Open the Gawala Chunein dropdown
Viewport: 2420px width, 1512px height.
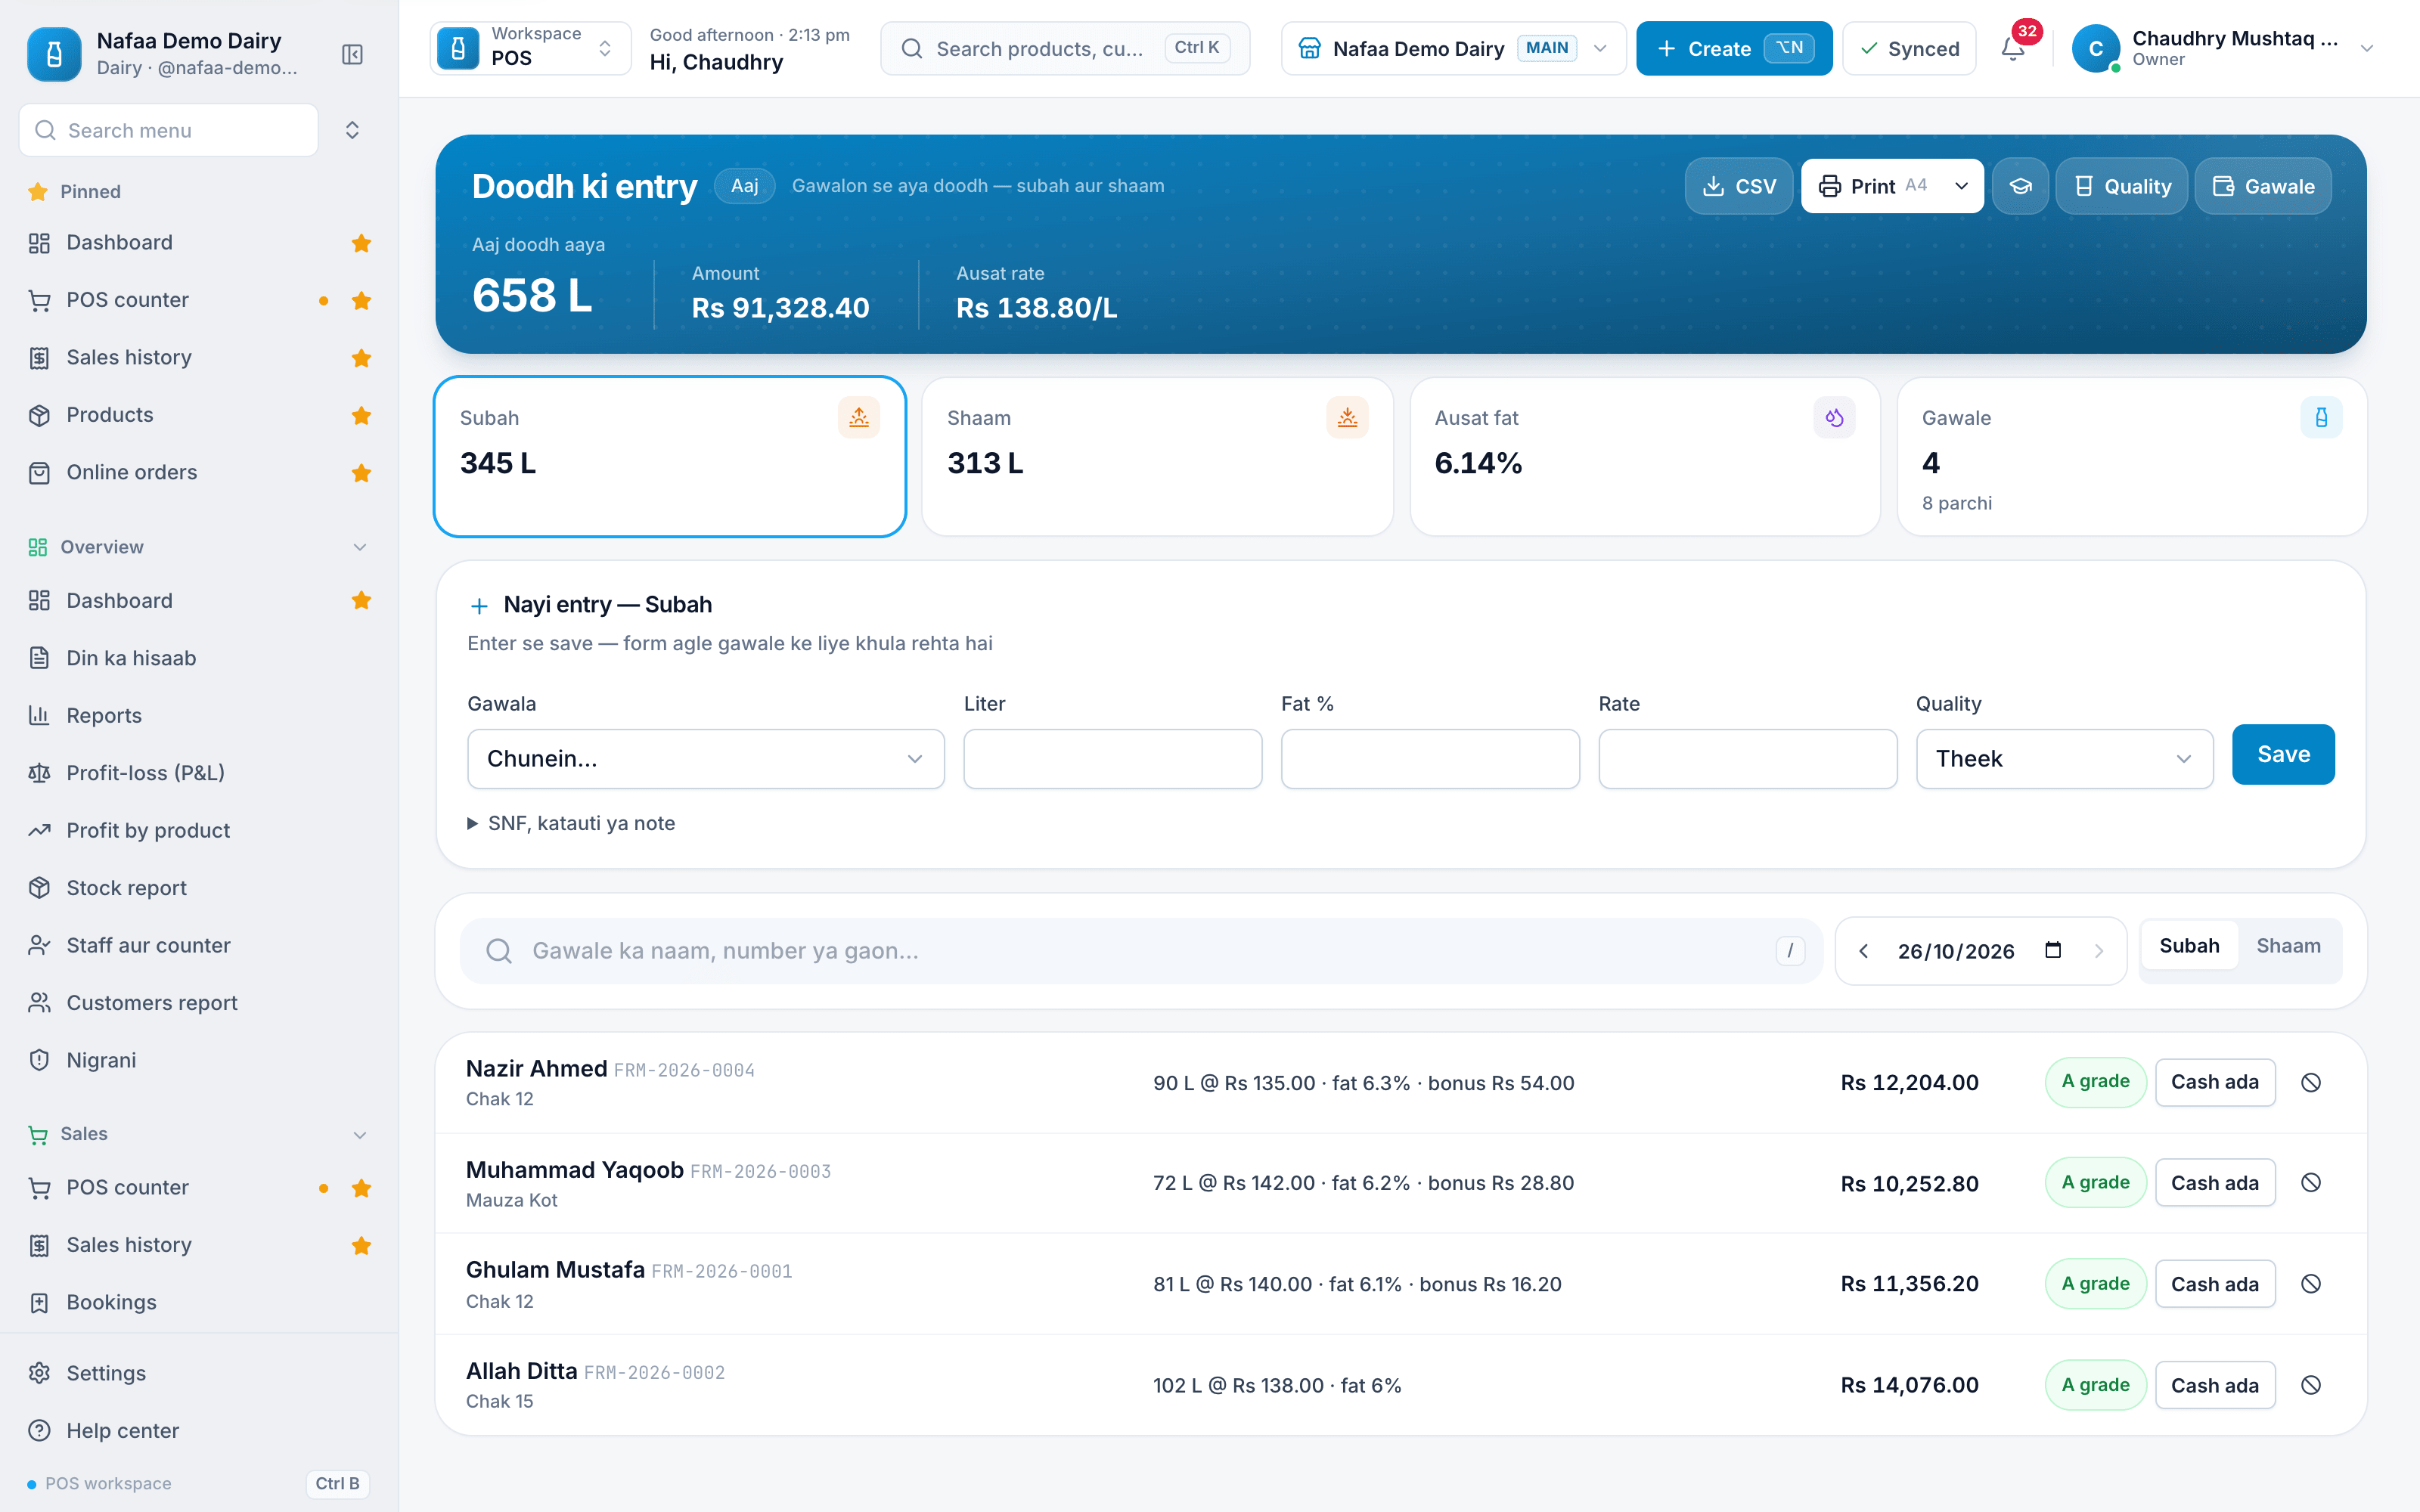[x=705, y=759]
